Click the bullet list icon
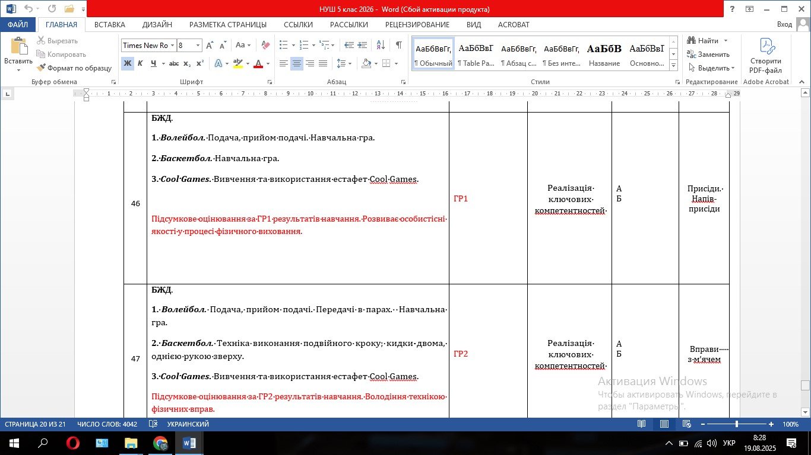This screenshot has width=811, height=455. (x=283, y=45)
